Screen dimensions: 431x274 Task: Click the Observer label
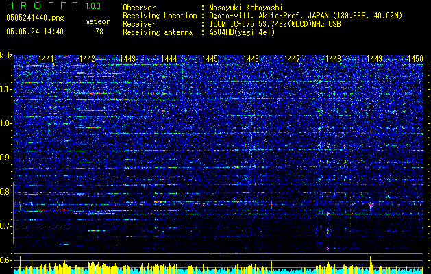139,8
